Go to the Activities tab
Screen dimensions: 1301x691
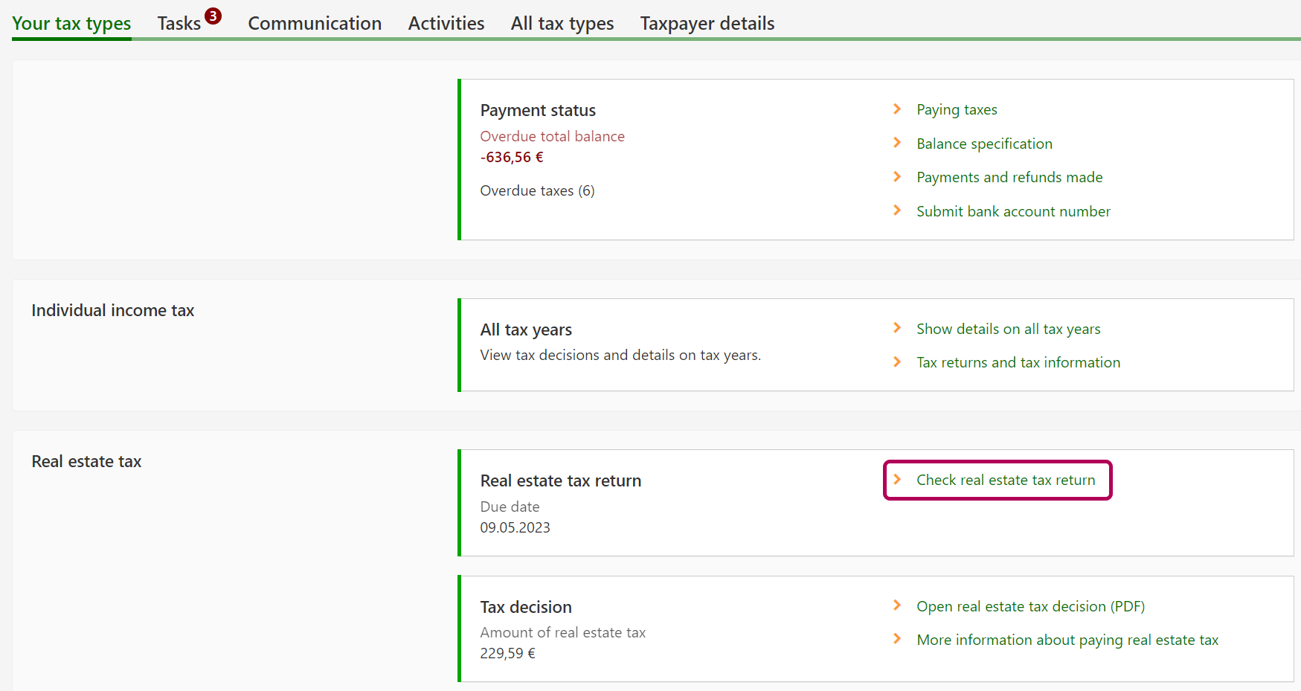(446, 24)
